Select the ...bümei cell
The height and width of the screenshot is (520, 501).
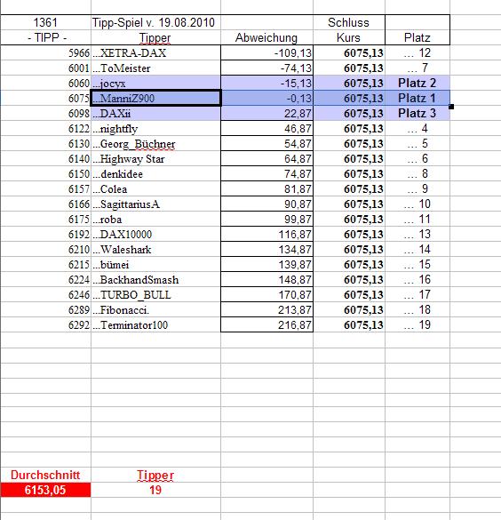(155, 264)
